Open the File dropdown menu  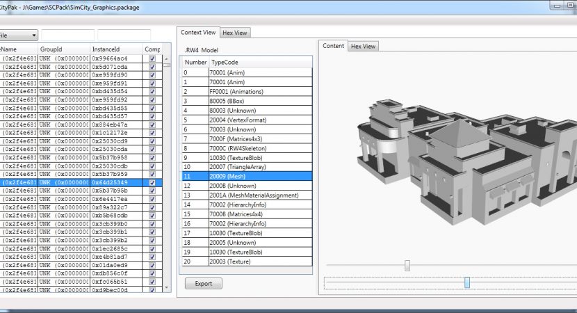pyautogui.click(x=18, y=35)
